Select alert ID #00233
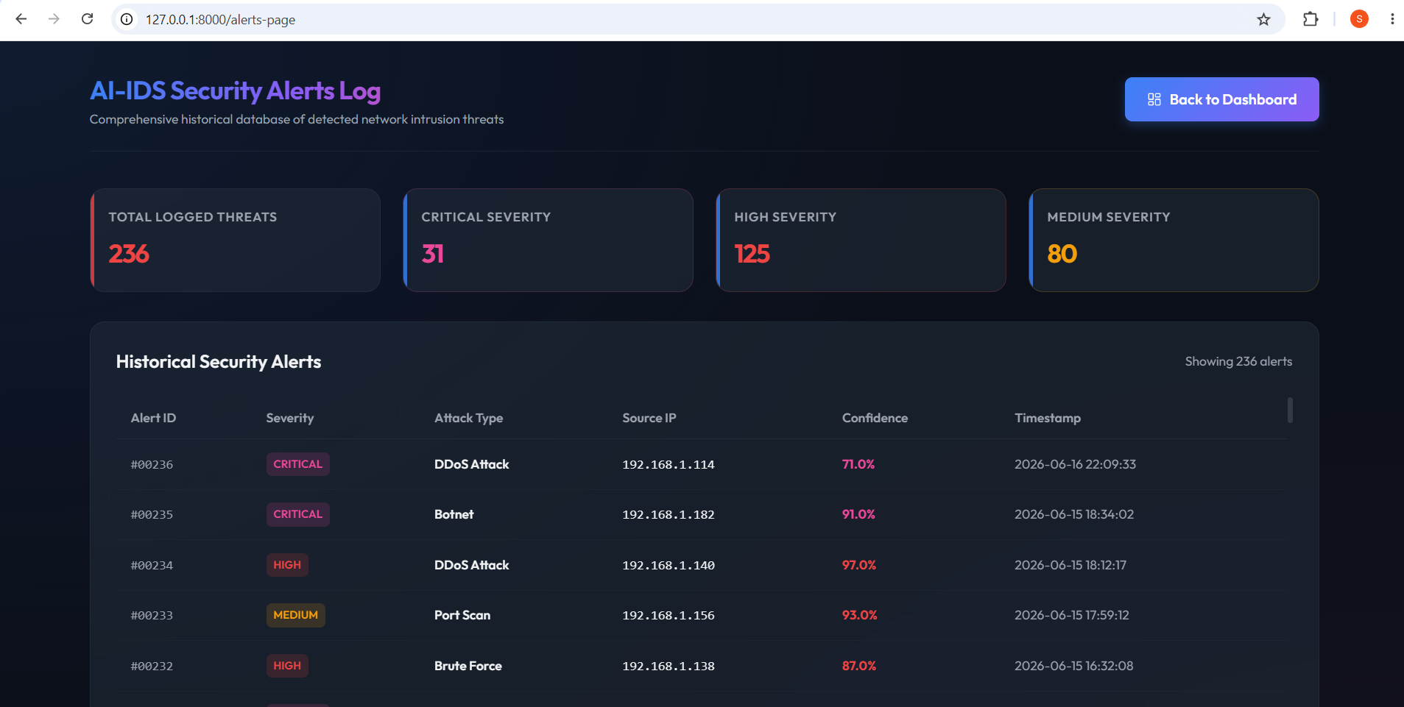 point(152,616)
